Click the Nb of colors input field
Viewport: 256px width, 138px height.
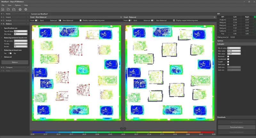pos(234,48)
